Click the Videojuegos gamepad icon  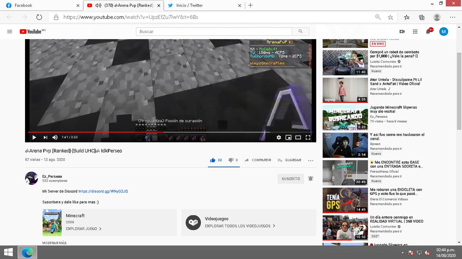pyautogui.click(x=193, y=223)
